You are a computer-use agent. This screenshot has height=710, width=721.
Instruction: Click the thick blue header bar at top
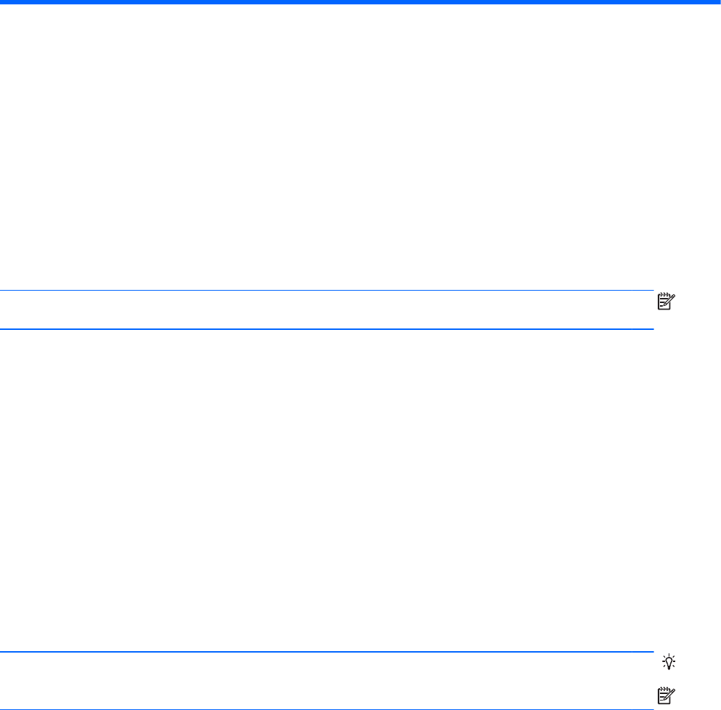coord(360,2)
